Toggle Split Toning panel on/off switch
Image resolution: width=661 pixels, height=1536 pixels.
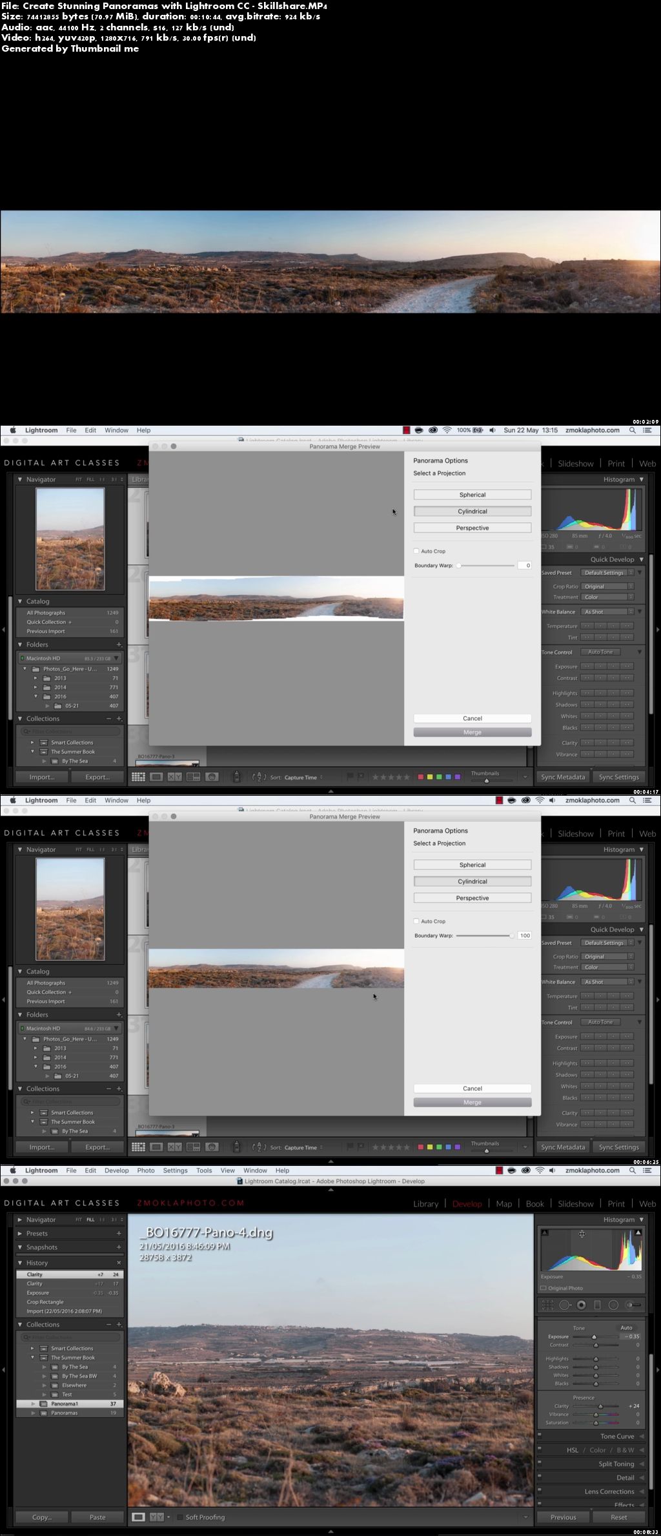click(x=540, y=1464)
